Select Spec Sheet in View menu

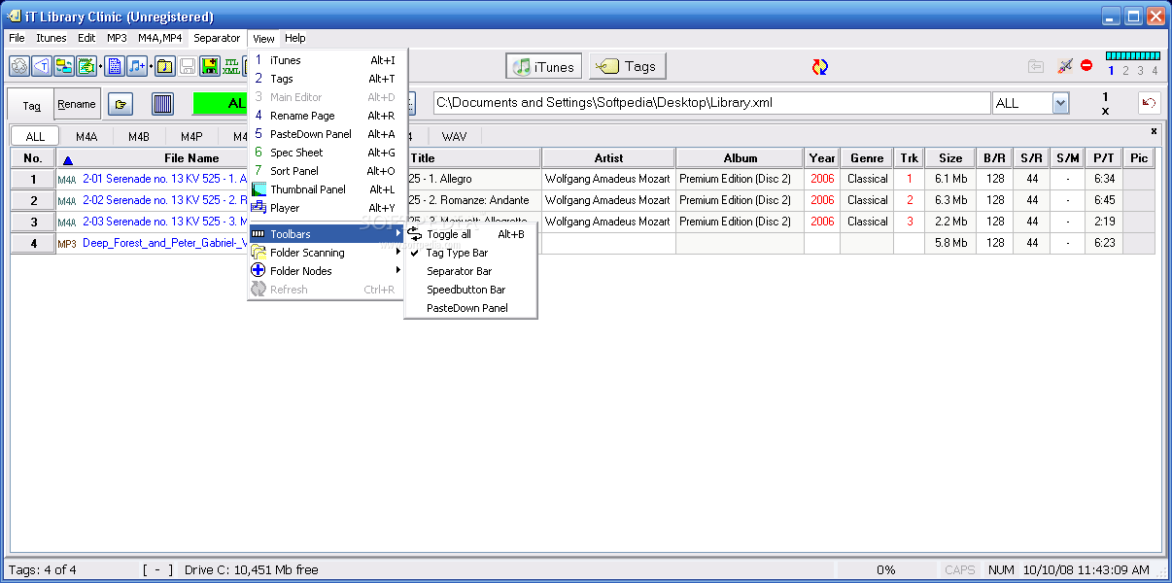click(x=327, y=153)
